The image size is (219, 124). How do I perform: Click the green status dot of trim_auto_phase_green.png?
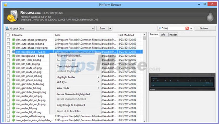(x=13, y=40)
